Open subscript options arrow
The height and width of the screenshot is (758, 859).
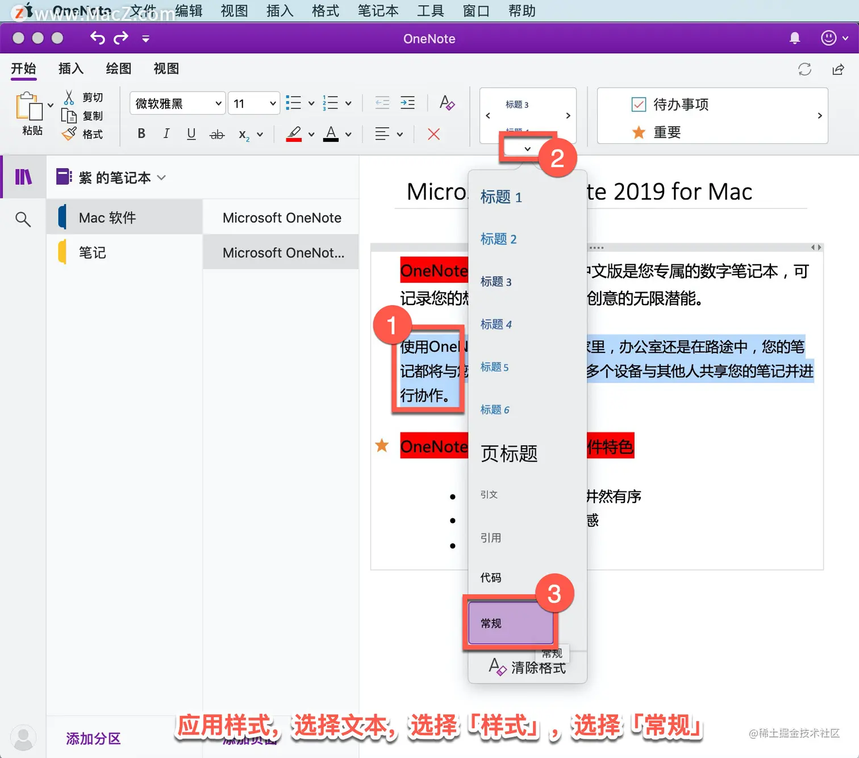tap(260, 135)
